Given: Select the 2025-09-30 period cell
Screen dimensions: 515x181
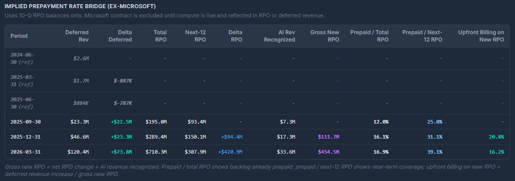Looking at the screenshot, I should [x=26, y=122].
